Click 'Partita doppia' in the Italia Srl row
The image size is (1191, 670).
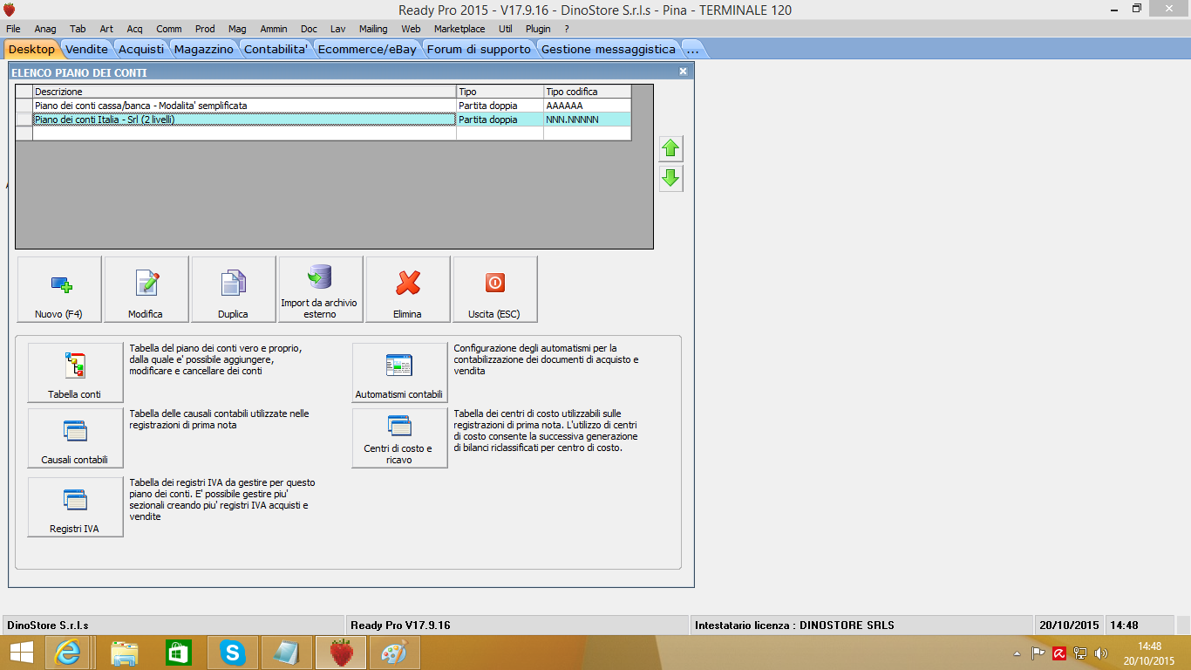tap(500, 120)
